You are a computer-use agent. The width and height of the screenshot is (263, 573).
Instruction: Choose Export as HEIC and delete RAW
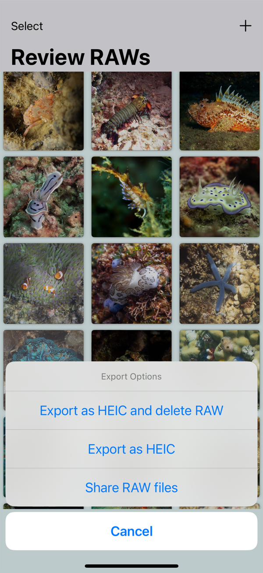131,410
